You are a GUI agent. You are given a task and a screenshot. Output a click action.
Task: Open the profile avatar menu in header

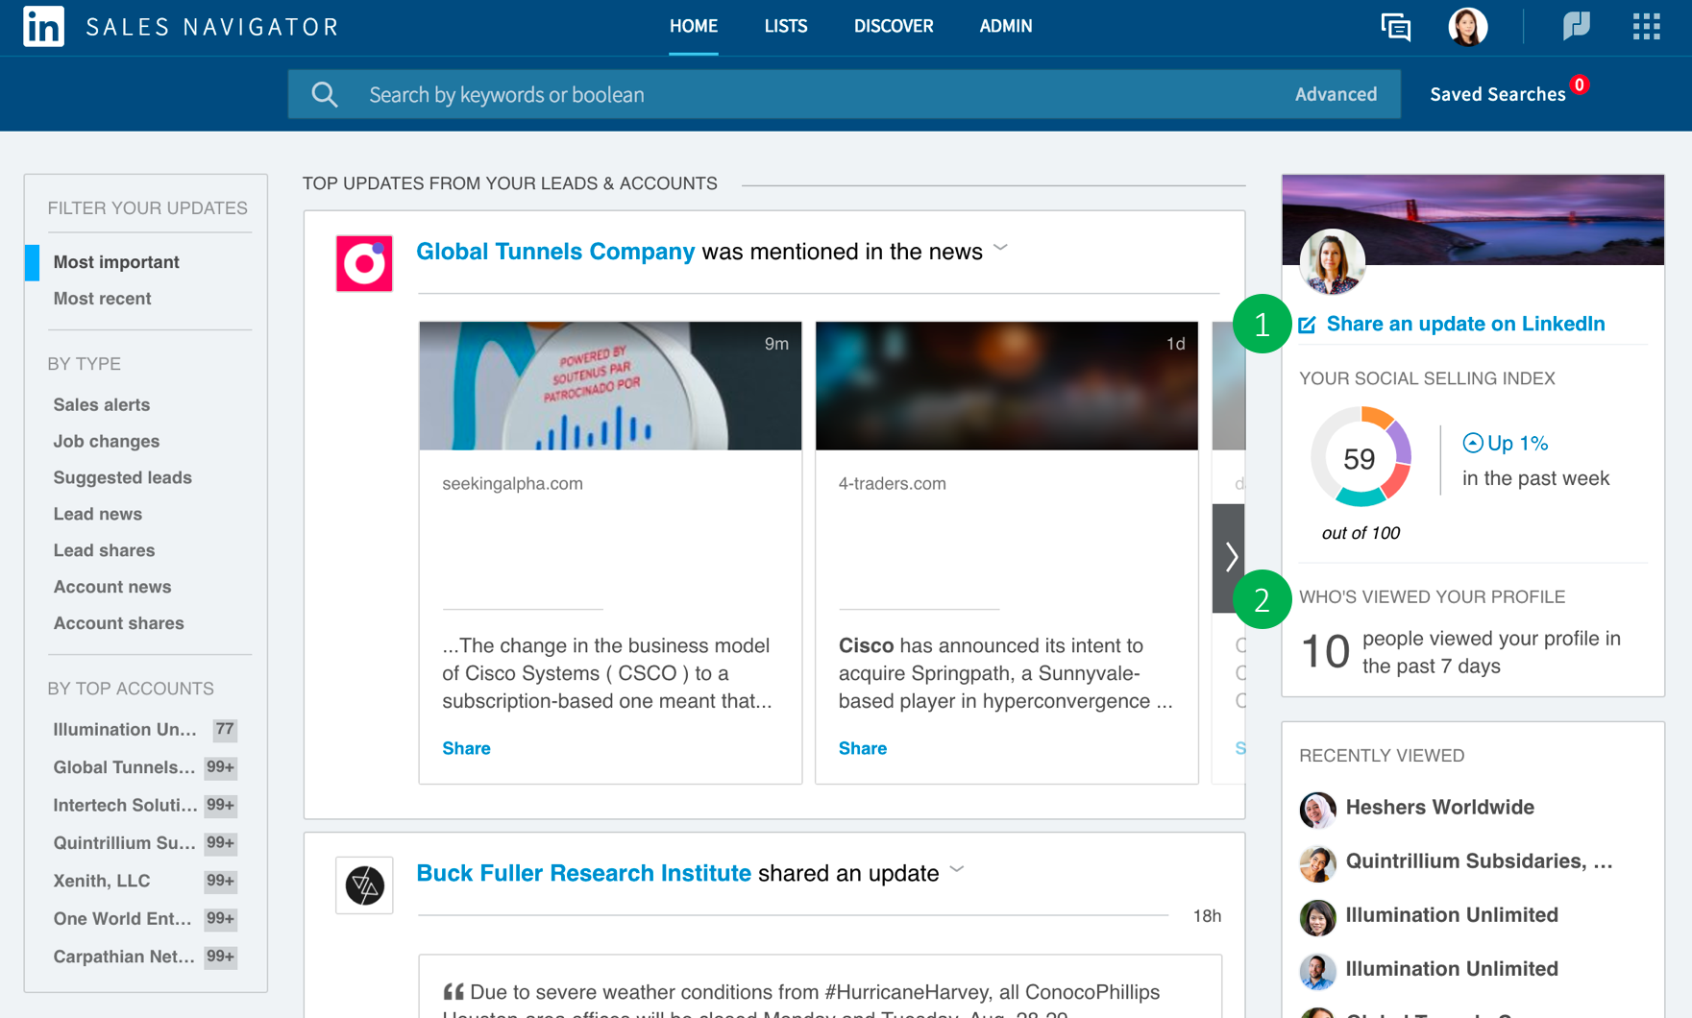point(1467,26)
